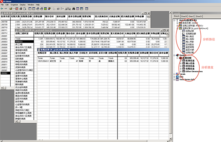
Task: Open the Display menu
Action: click(23, 5)
